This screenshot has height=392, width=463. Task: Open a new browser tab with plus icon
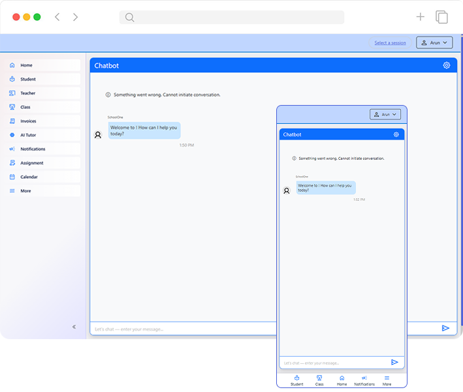(421, 17)
